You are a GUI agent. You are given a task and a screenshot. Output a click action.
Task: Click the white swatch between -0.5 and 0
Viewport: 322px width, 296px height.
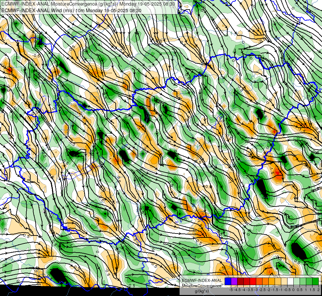tap(290, 281)
